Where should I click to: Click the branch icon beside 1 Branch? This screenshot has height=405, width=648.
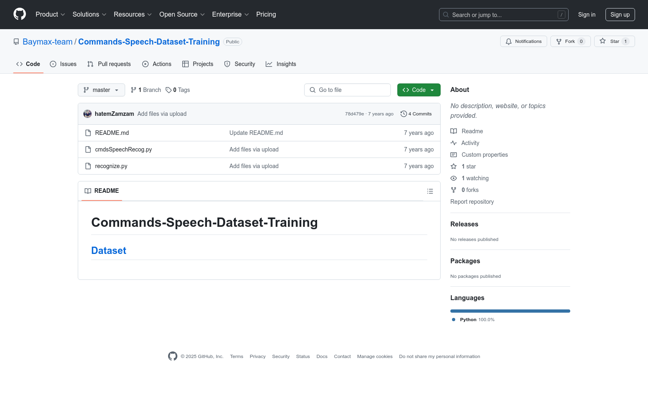click(134, 90)
